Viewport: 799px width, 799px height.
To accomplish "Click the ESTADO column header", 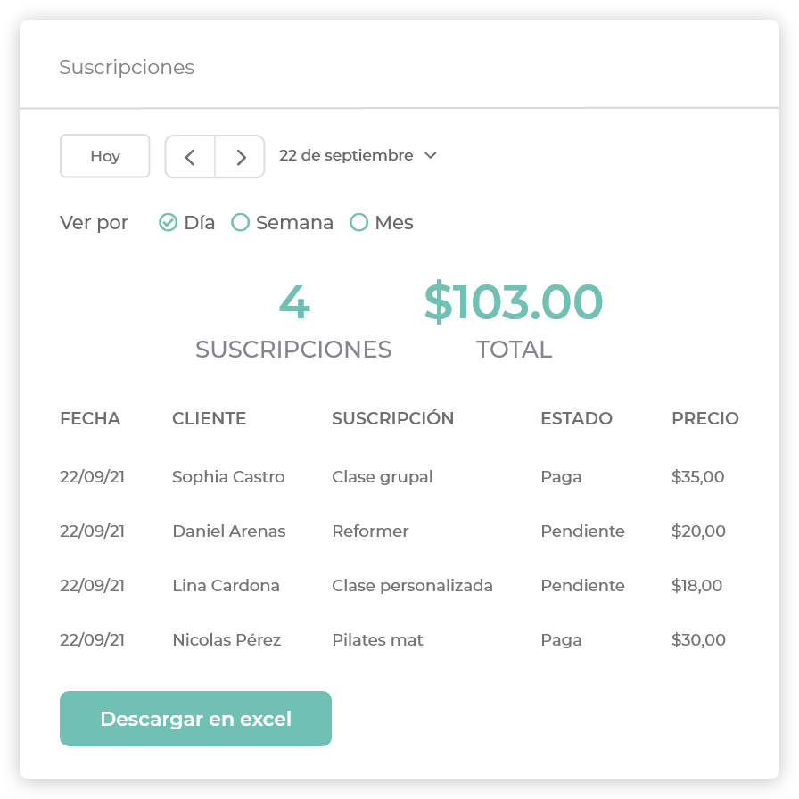I will (x=576, y=418).
